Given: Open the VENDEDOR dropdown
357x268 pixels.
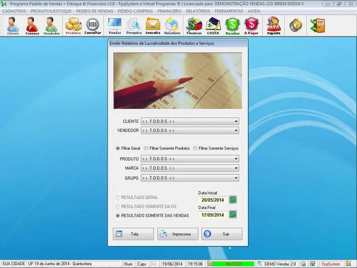Looking at the screenshot, I should click(x=236, y=131).
